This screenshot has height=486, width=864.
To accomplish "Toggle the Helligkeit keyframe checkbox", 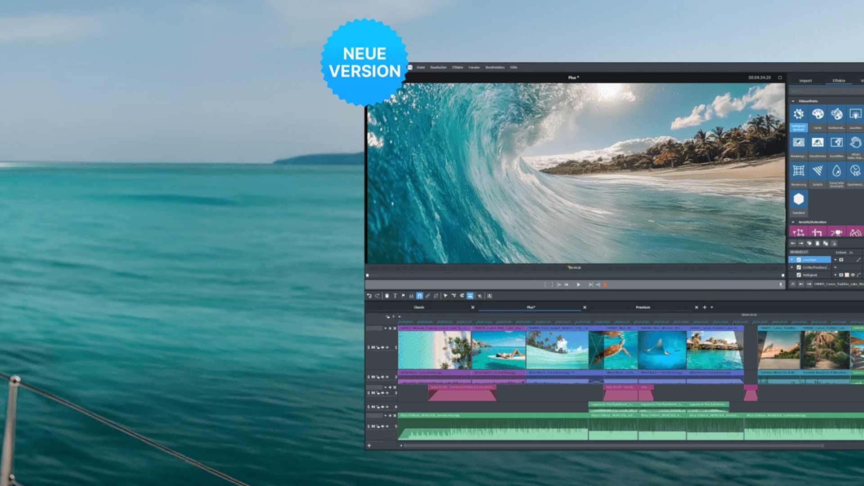I will [799, 275].
